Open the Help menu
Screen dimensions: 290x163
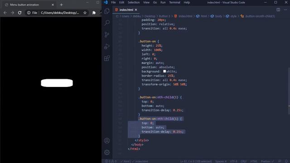[187, 2]
